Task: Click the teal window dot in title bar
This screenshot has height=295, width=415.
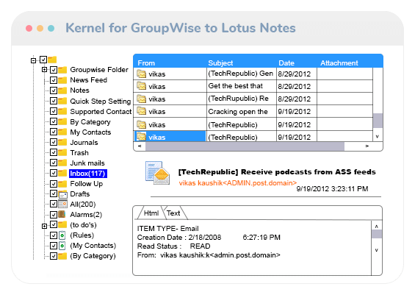Action: pyautogui.click(x=51, y=28)
